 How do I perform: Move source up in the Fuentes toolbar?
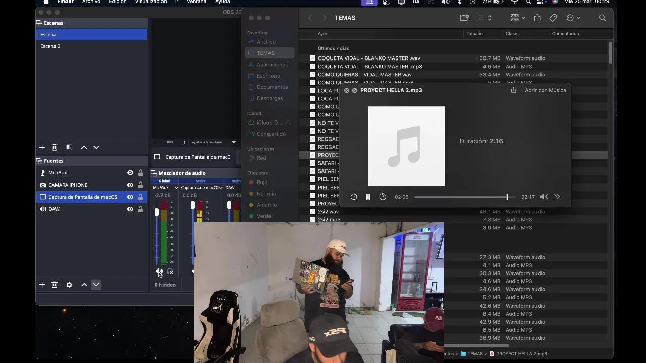click(84, 285)
